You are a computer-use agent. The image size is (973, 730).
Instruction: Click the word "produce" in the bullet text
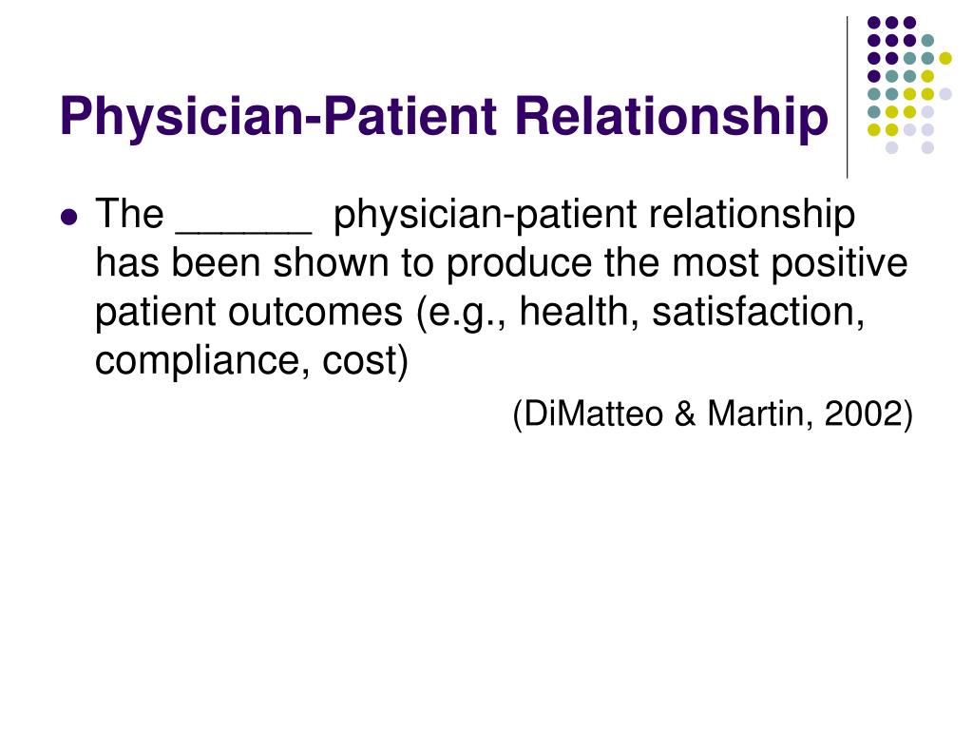(x=519, y=264)
